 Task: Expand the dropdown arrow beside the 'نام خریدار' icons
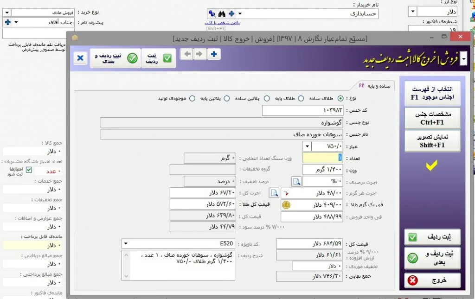pos(240,13)
